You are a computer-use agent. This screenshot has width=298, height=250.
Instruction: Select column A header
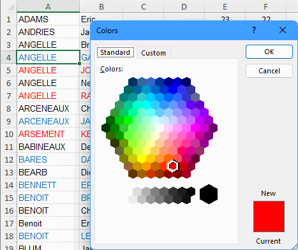pos(48,6)
